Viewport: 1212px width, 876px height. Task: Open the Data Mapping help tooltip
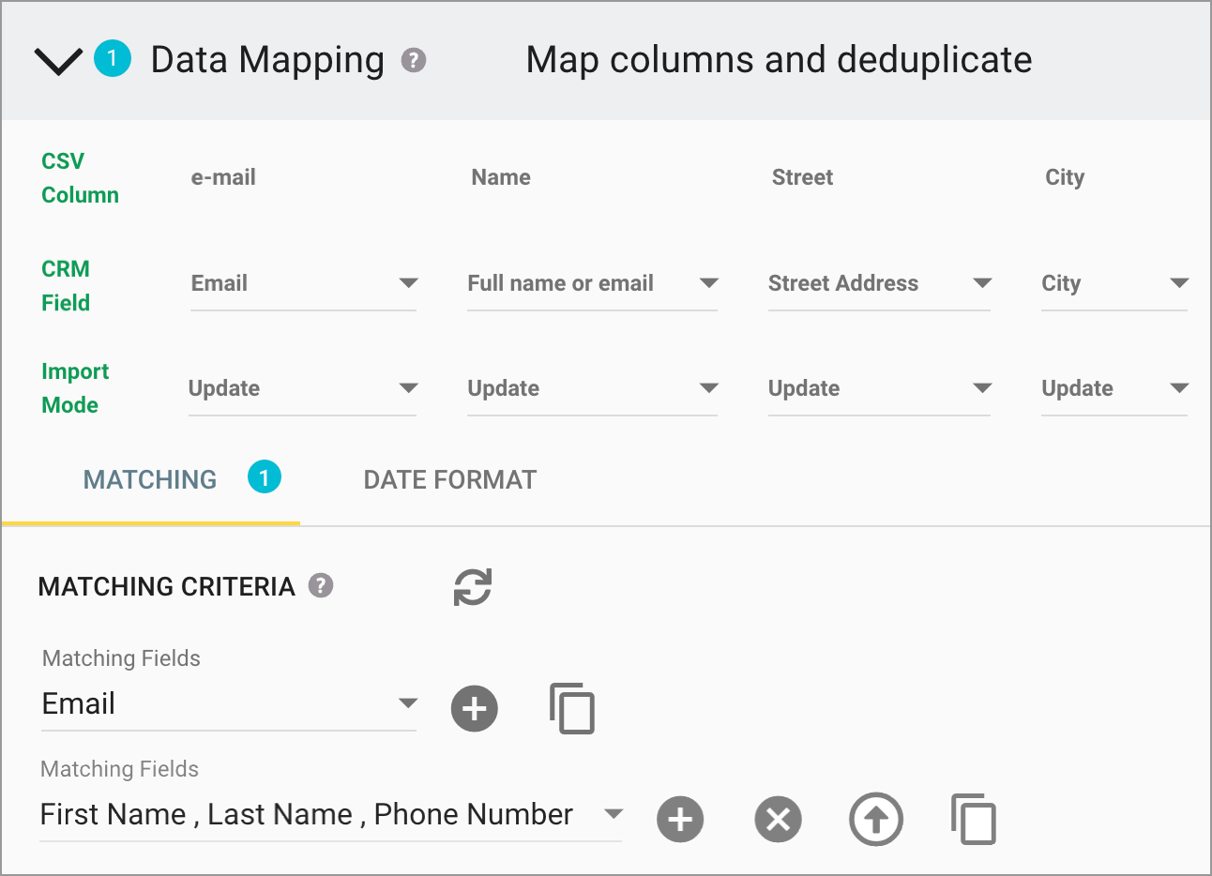tap(416, 61)
